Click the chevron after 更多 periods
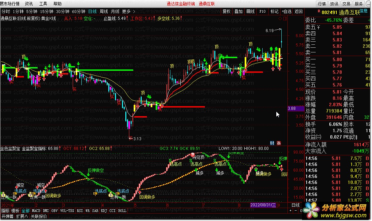 (134, 11)
